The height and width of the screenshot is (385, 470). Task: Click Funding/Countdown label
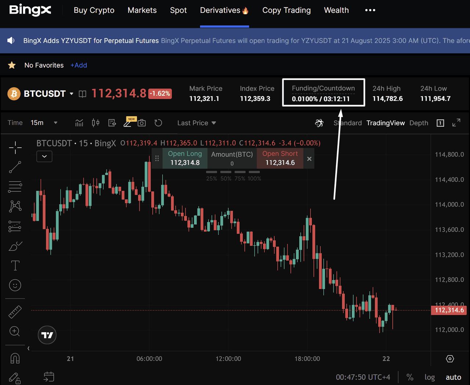(323, 88)
